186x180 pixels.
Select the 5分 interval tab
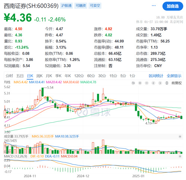coord(123,76)
